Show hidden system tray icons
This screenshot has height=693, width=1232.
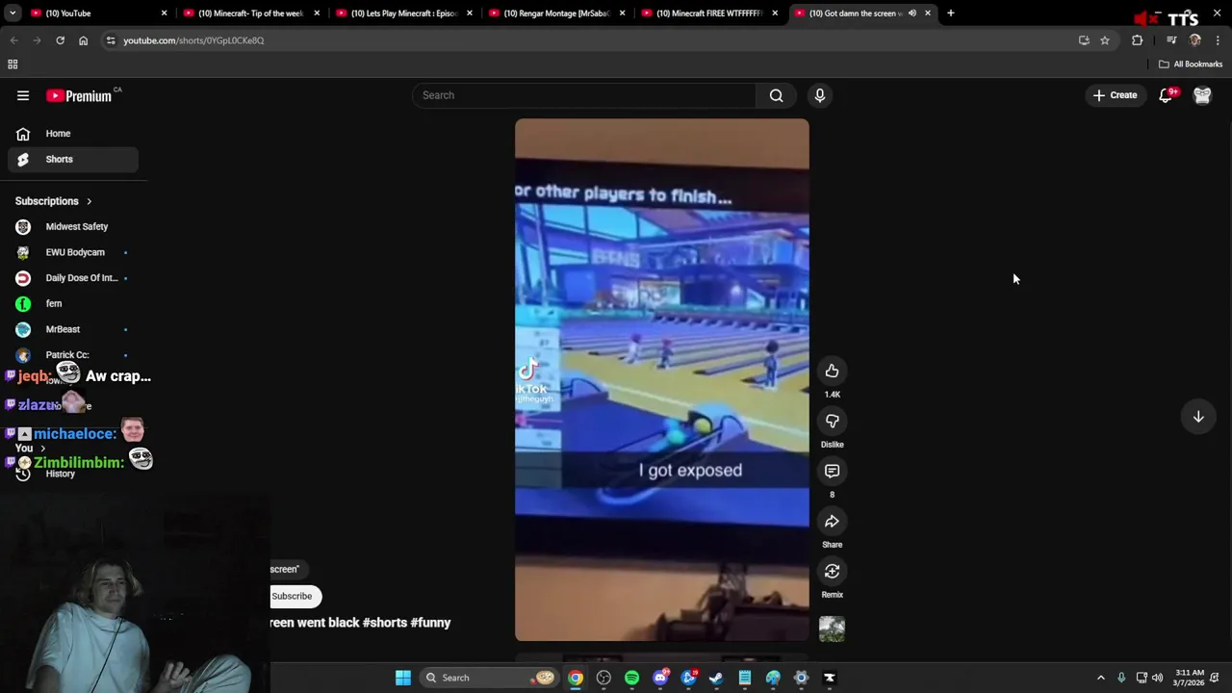(x=1101, y=678)
